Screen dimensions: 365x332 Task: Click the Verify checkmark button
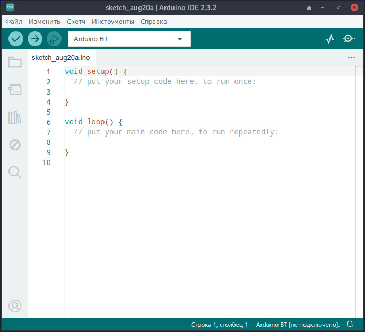[x=16, y=39]
